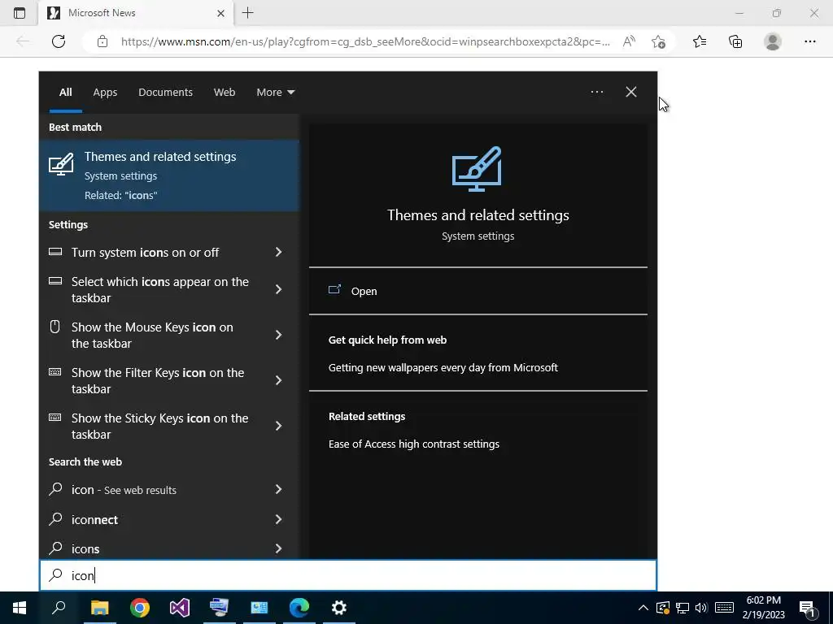The height and width of the screenshot is (624, 833).
Task: Open Visual Studio from the taskbar
Action: click(180, 608)
